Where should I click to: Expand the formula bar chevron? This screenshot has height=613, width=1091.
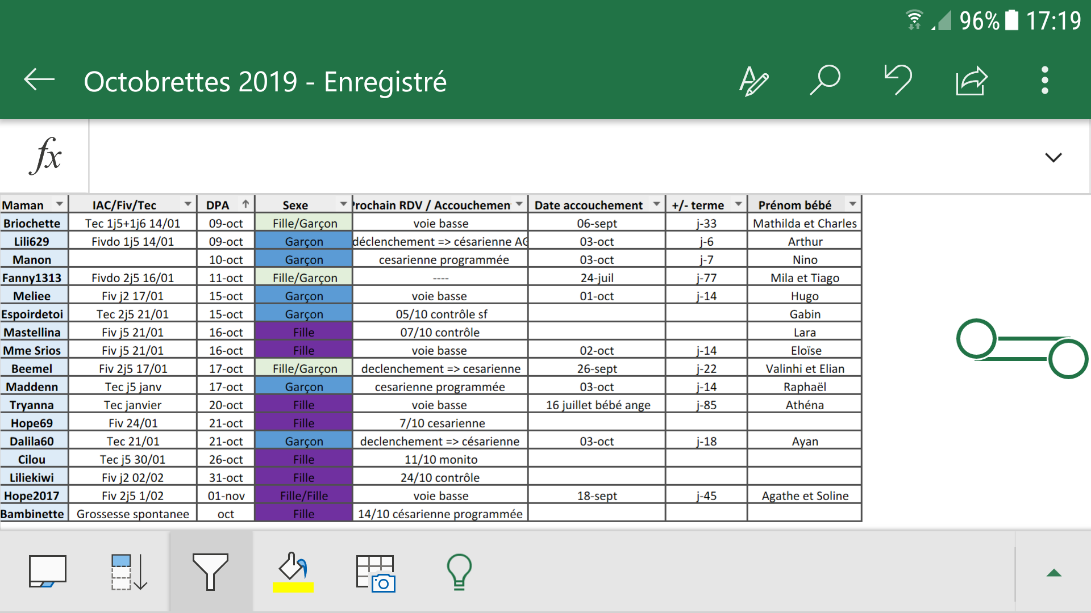pyautogui.click(x=1053, y=157)
